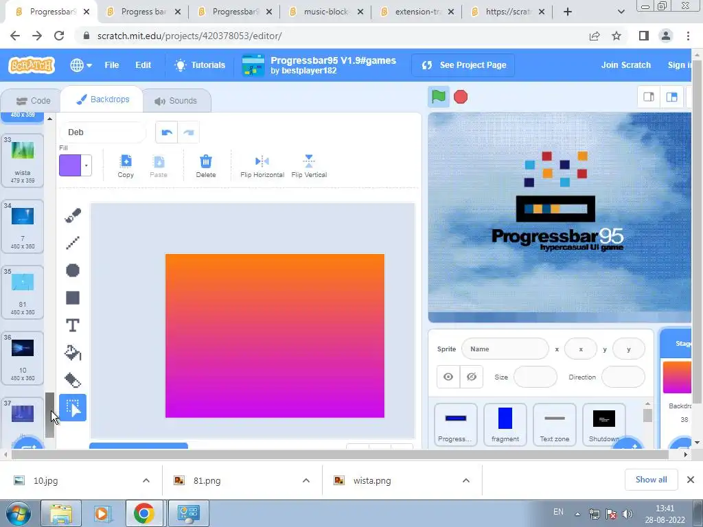
Task: Click Show all downloads button
Action: tap(651, 480)
